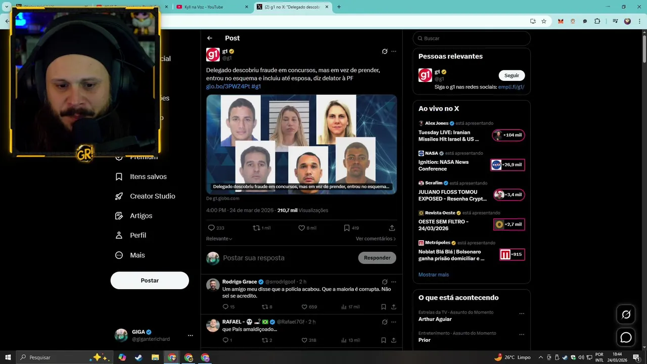Viewport: 647px width, 364px height.
Task: Click Mostrar mais under Ao vivo no X
Action: 434,275
